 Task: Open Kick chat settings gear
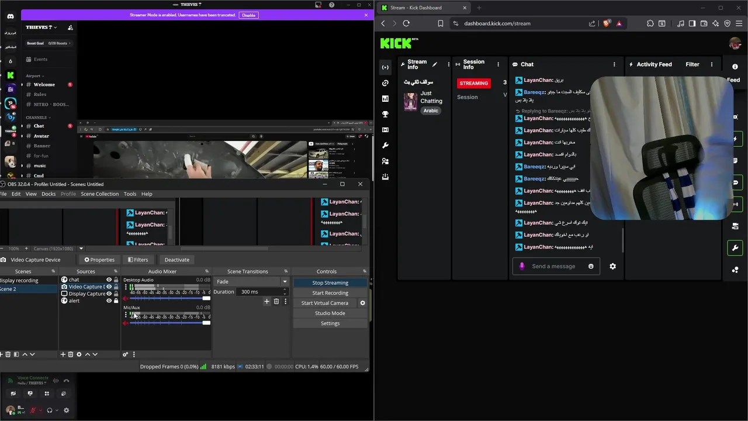pos(612,266)
